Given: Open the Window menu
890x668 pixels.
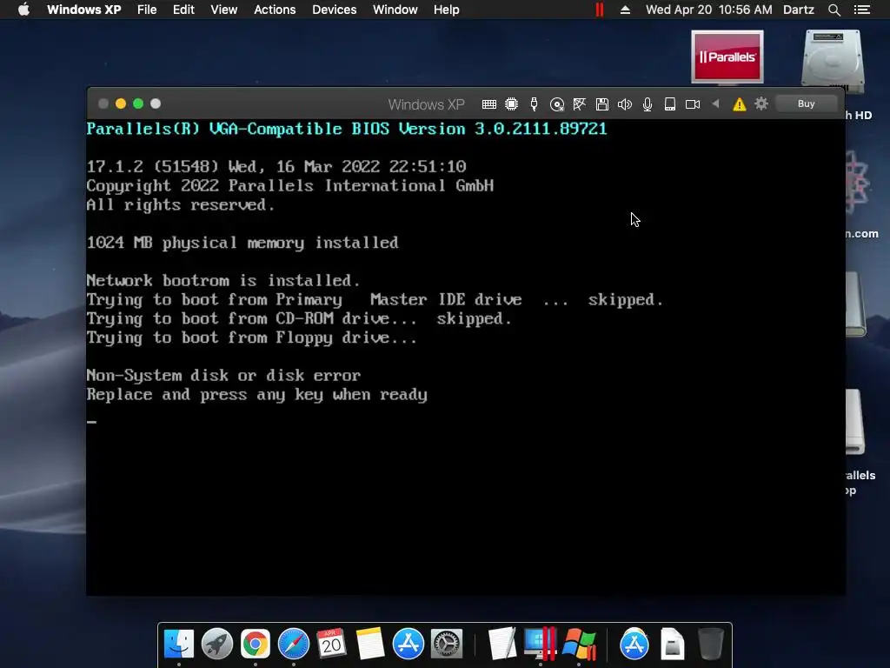Looking at the screenshot, I should 395,10.
